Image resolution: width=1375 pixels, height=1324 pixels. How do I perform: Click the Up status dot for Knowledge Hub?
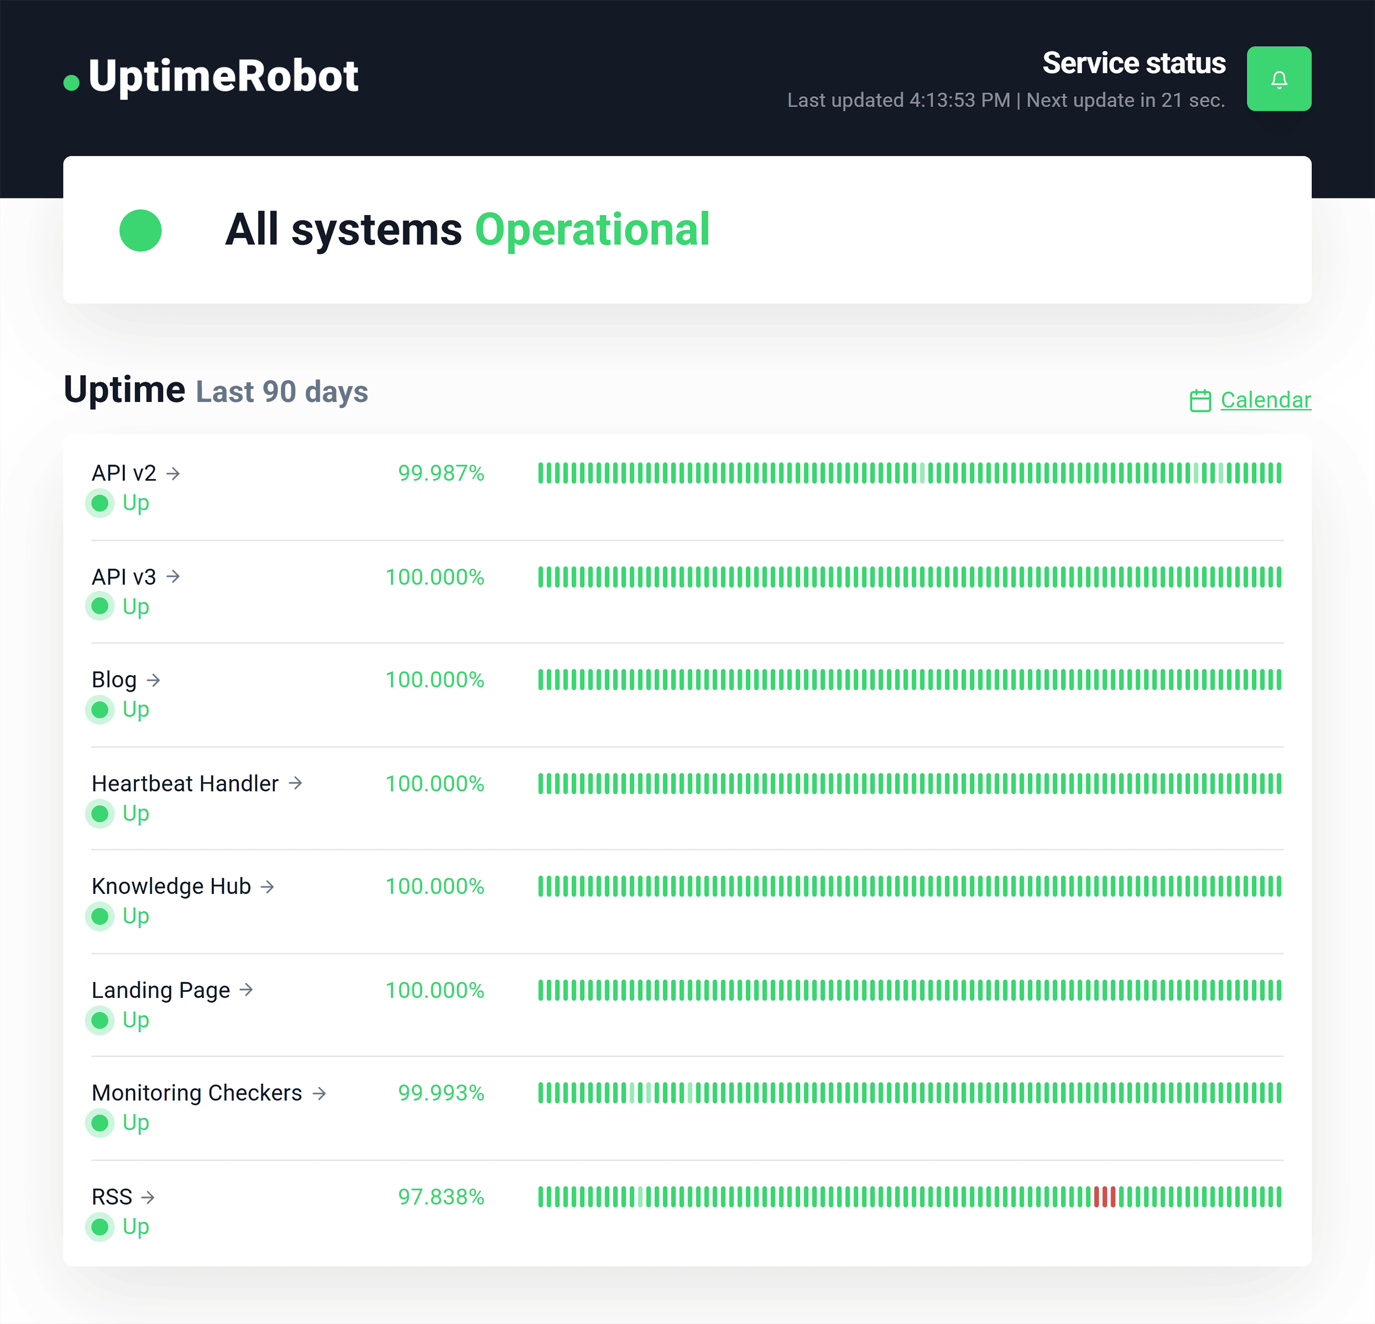click(100, 916)
